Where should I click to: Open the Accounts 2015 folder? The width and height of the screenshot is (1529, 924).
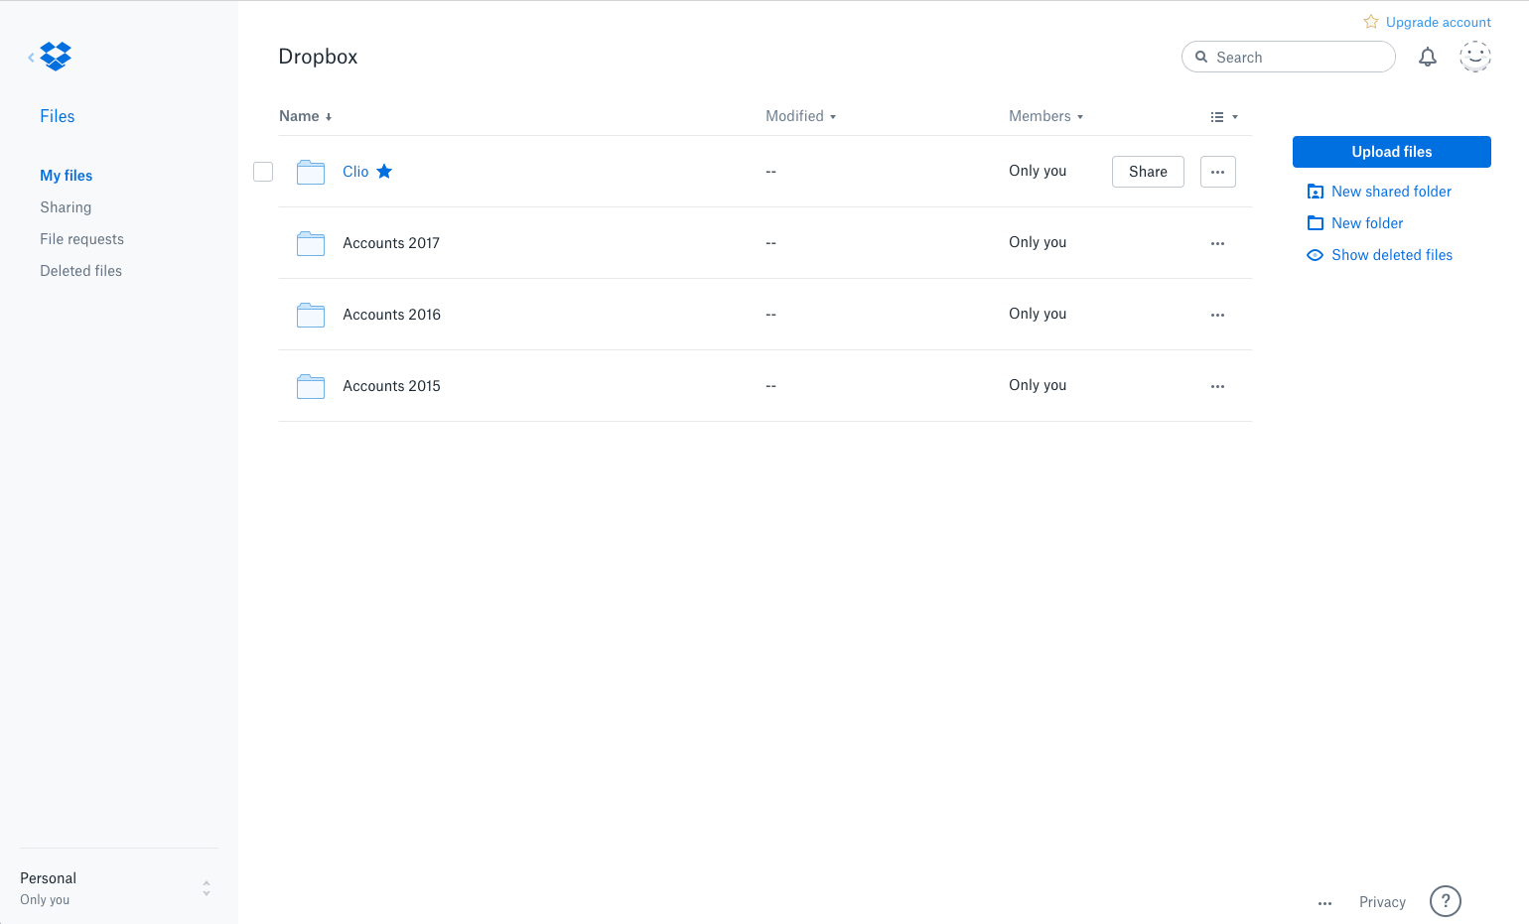pyautogui.click(x=391, y=386)
